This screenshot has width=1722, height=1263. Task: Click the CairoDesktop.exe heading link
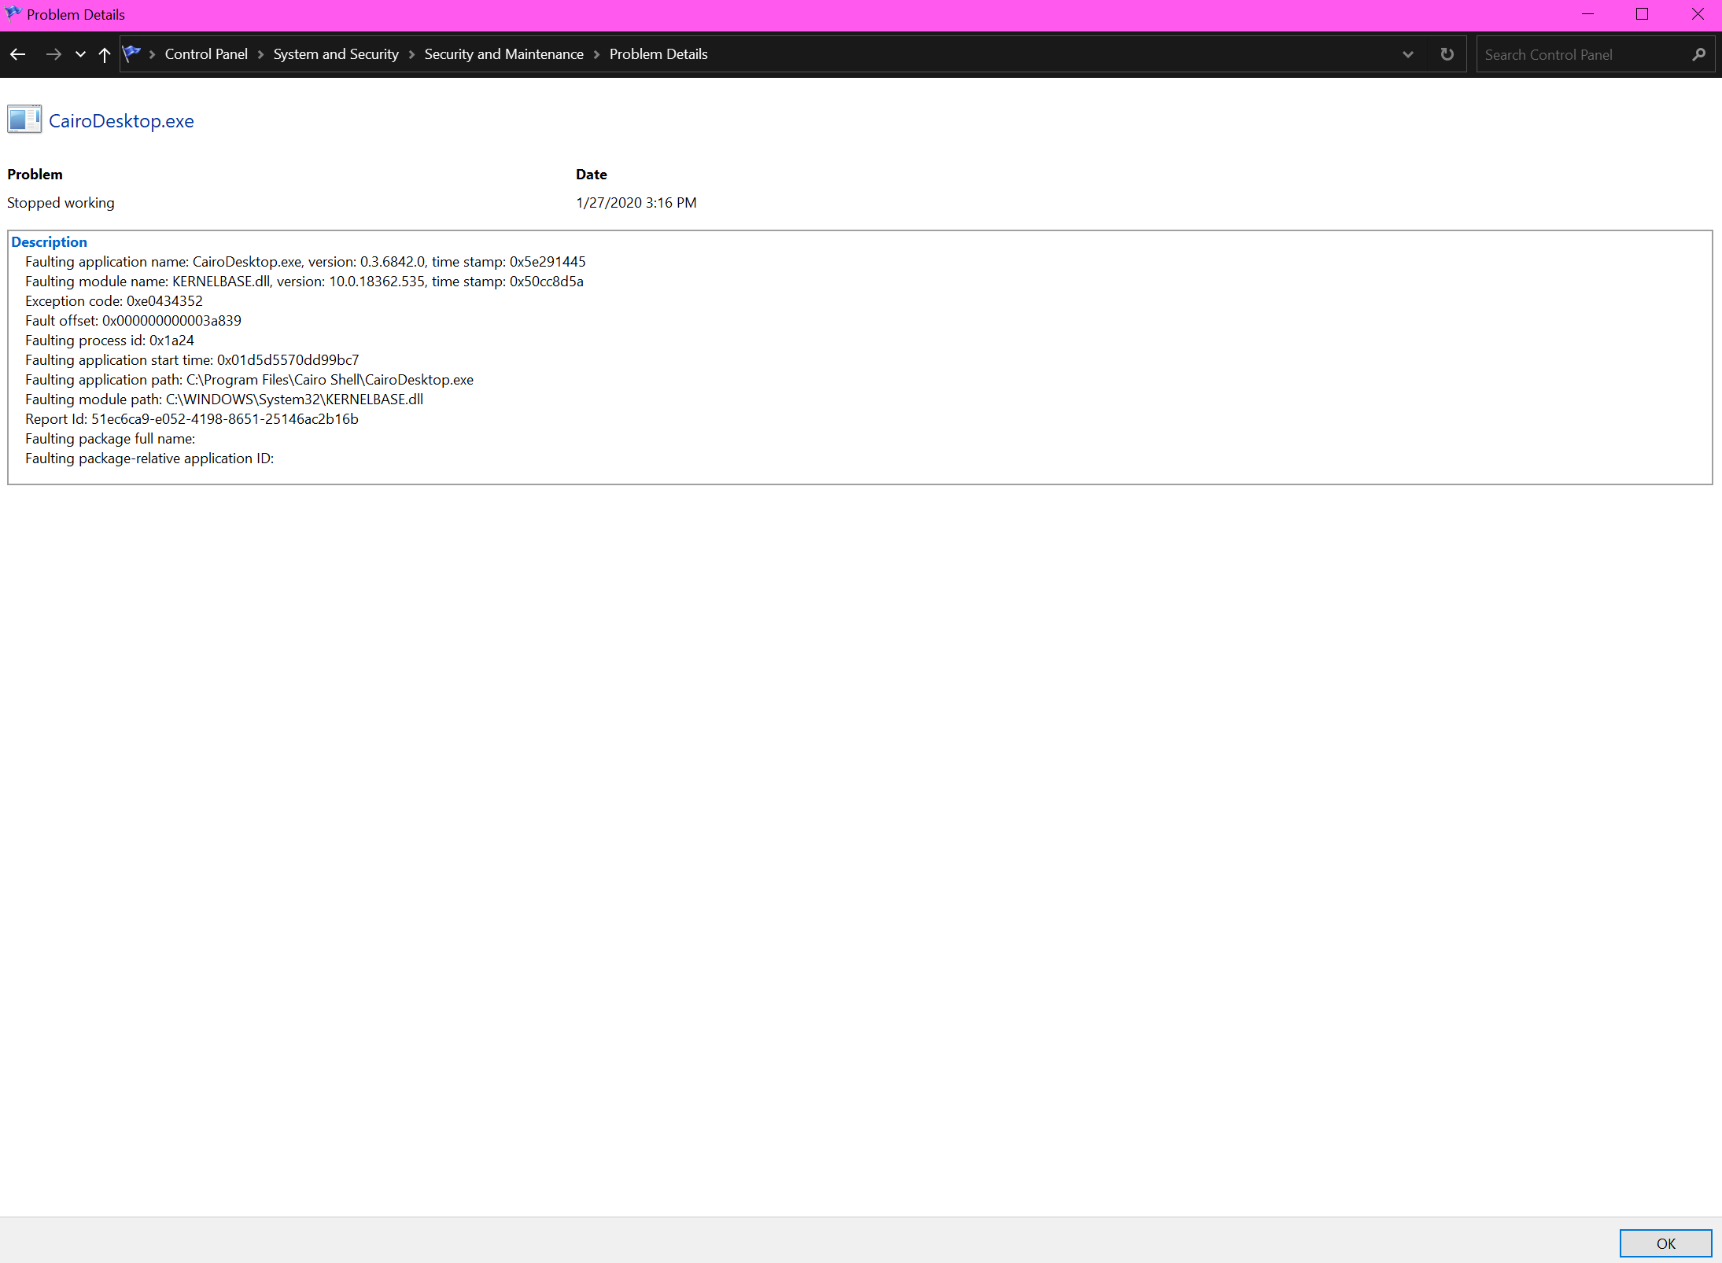point(121,120)
